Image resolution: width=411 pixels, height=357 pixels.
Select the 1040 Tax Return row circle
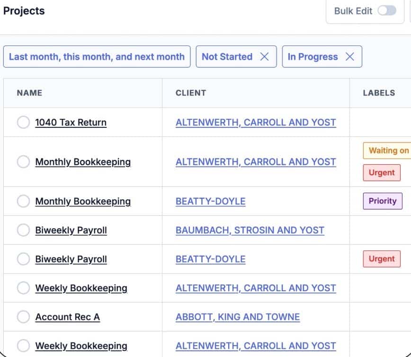(22, 122)
